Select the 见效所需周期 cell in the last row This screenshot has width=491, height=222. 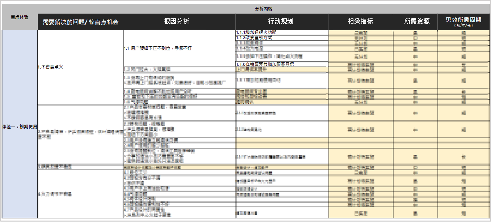pyautogui.click(x=463, y=213)
